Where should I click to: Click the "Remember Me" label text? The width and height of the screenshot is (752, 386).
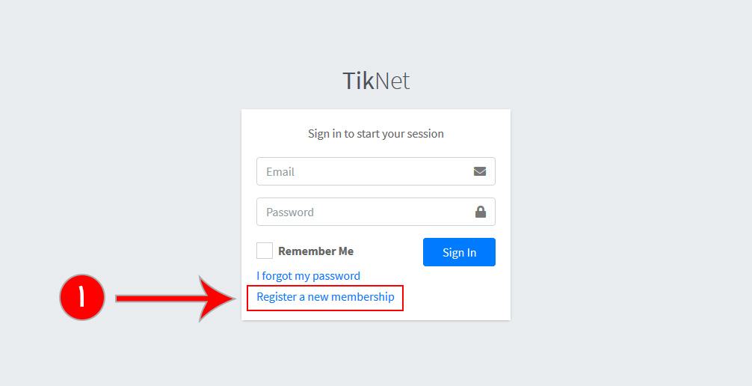315,251
